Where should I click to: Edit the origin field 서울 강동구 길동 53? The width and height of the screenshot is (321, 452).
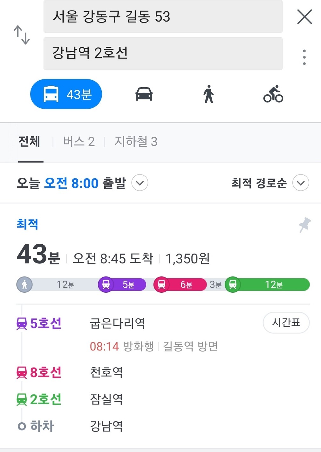tap(163, 16)
